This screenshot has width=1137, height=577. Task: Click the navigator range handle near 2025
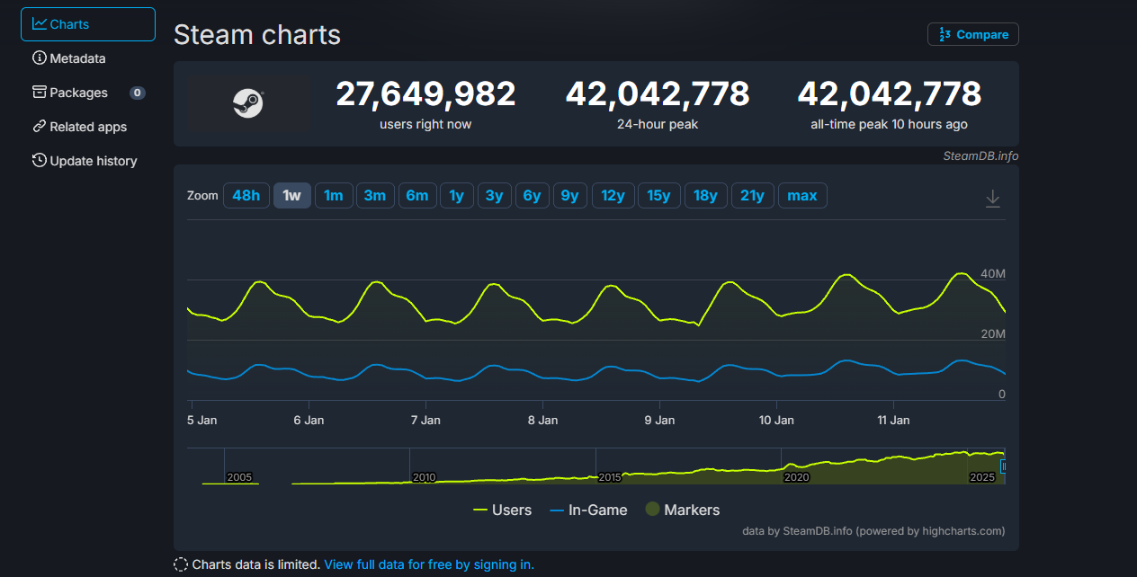[1003, 466]
